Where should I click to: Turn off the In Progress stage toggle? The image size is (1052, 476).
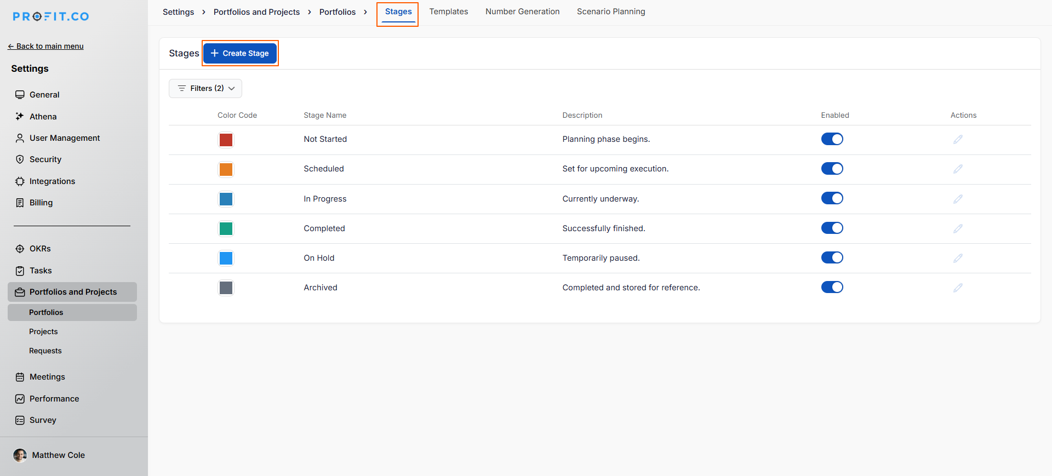click(832, 198)
